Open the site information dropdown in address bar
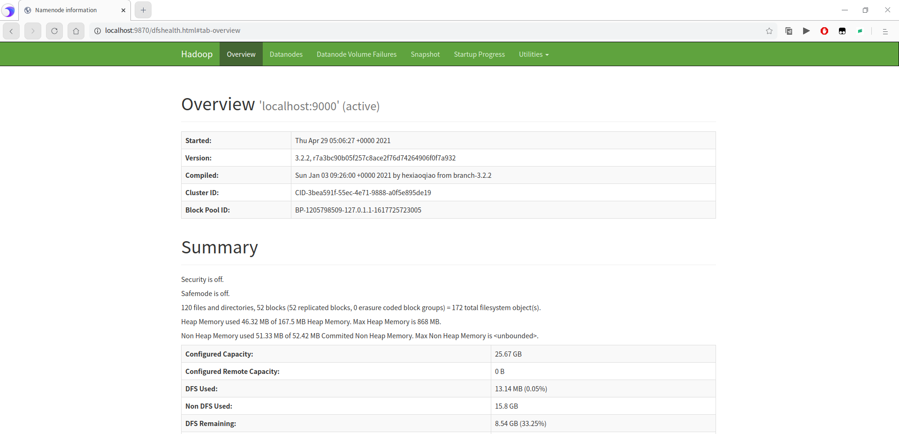This screenshot has height=434, width=899. pos(97,30)
